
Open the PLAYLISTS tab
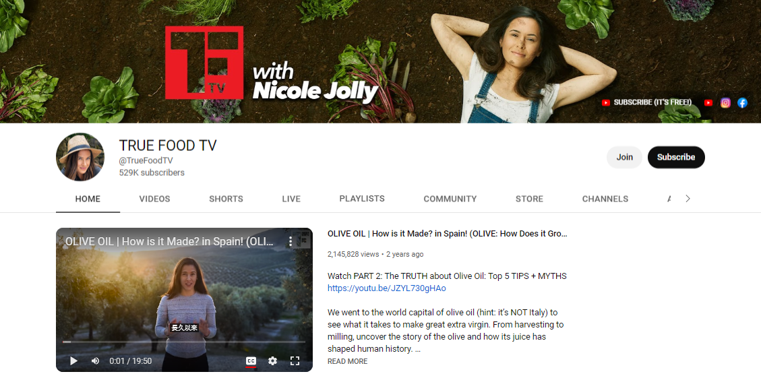[x=362, y=199]
